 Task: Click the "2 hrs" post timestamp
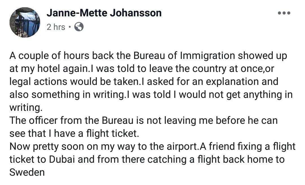pos(56,27)
